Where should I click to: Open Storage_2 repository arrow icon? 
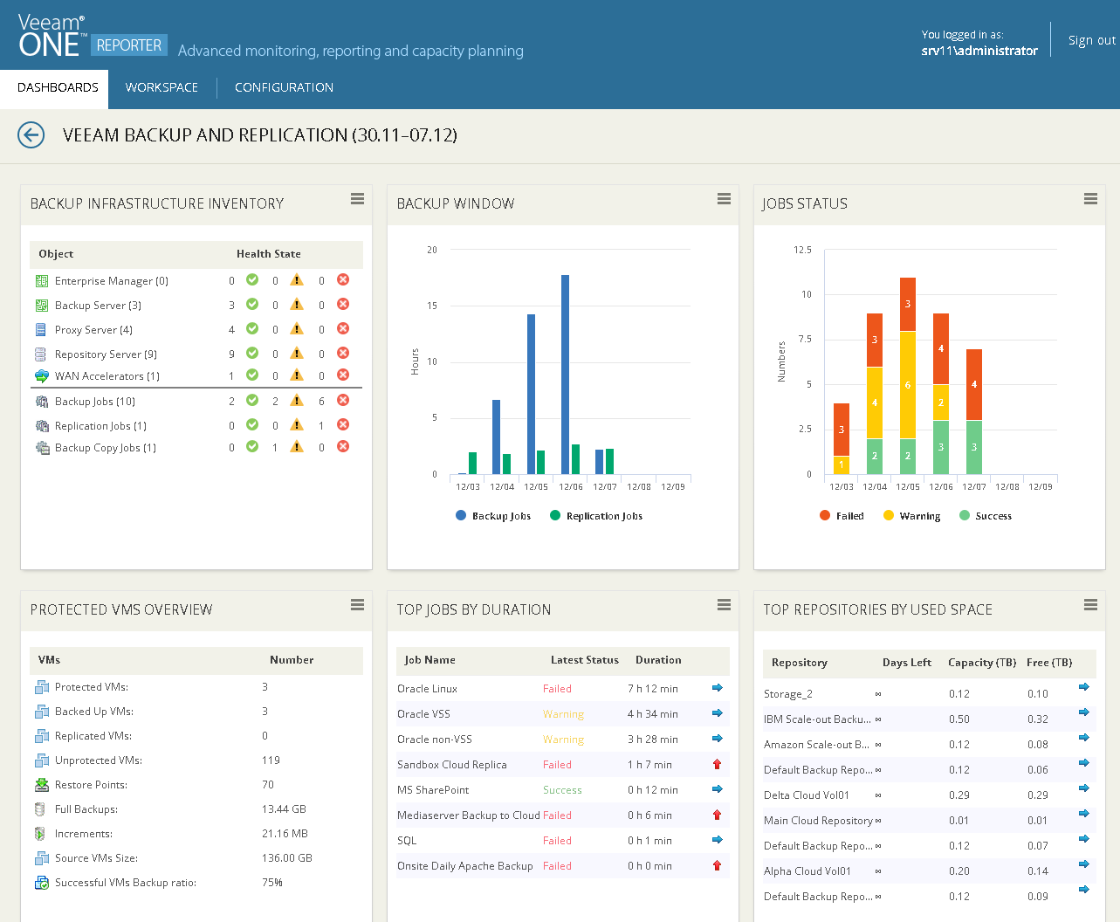1084,687
